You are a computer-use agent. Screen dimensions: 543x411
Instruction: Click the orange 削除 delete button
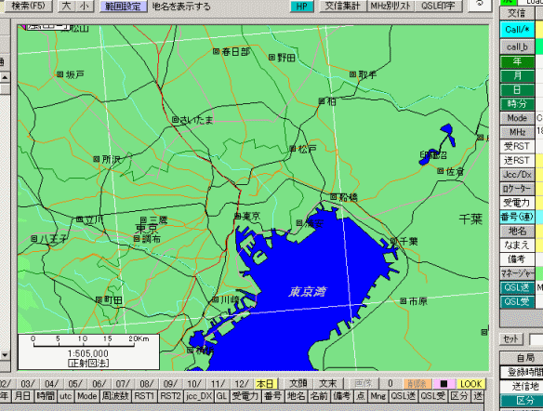pyautogui.click(x=417, y=384)
